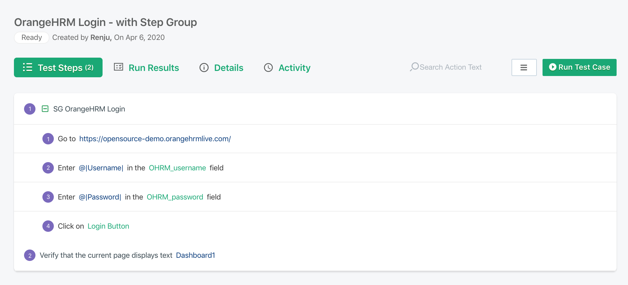Click the 'Click on' step text
The image size is (628, 285).
point(71,226)
